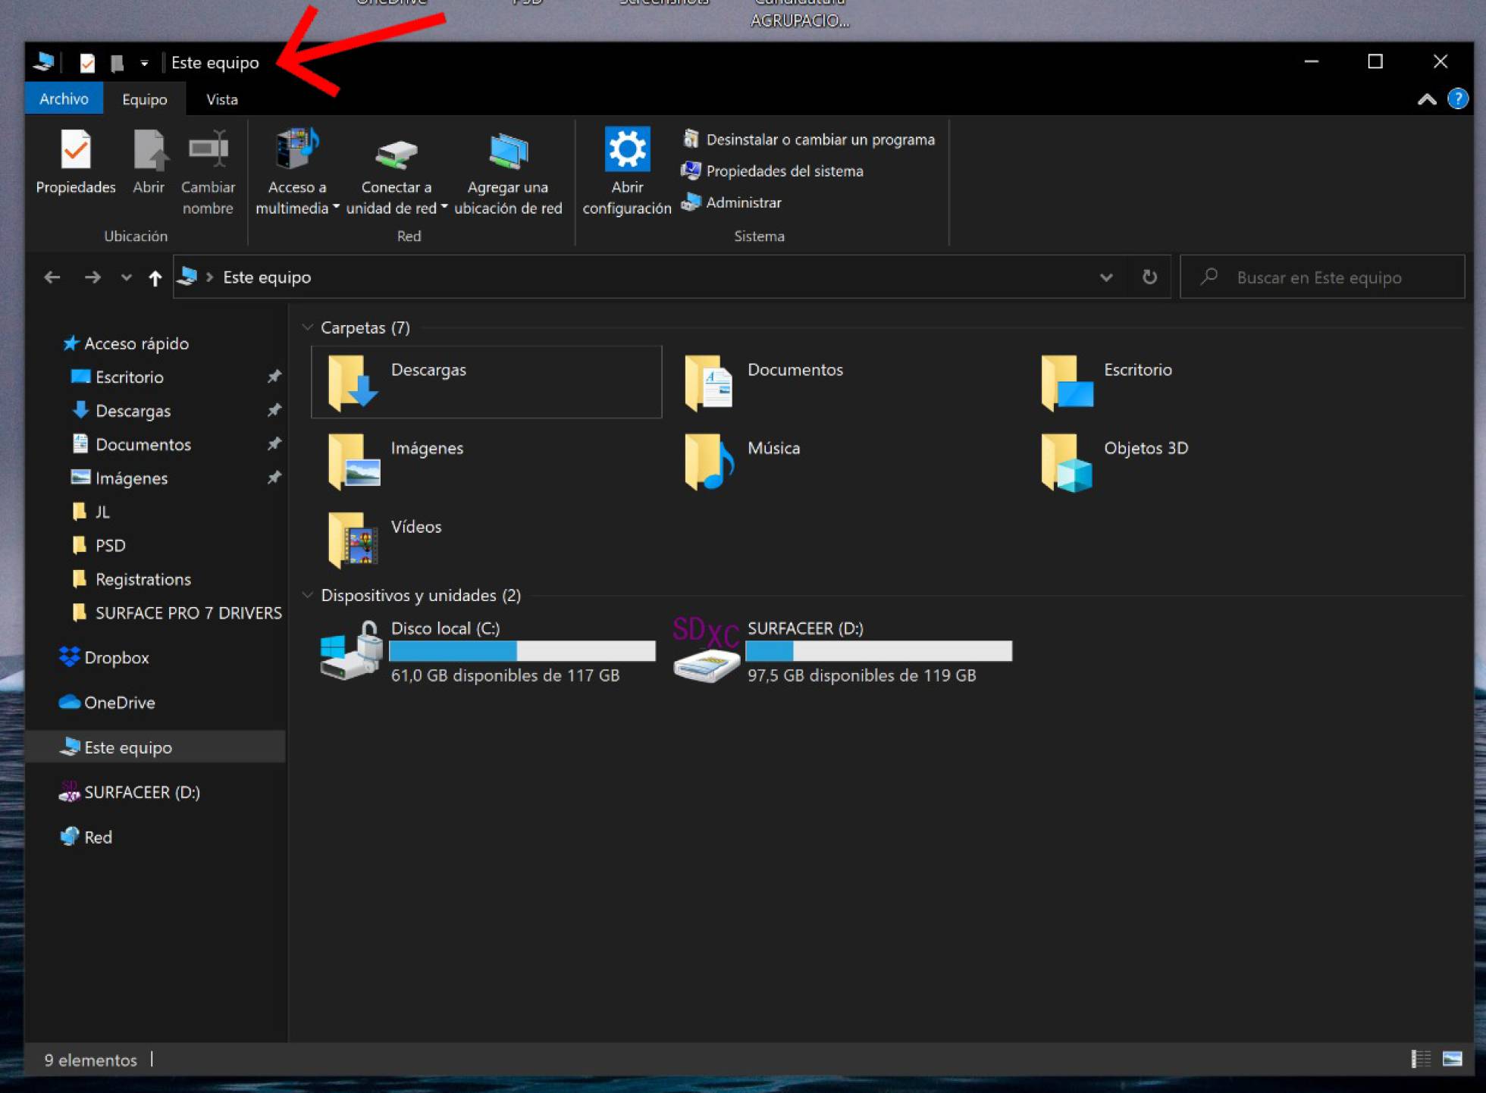The width and height of the screenshot is (1486, 1093).
Task: Open Propiedades del sistema settings
Action: click(x=785, y=171)
